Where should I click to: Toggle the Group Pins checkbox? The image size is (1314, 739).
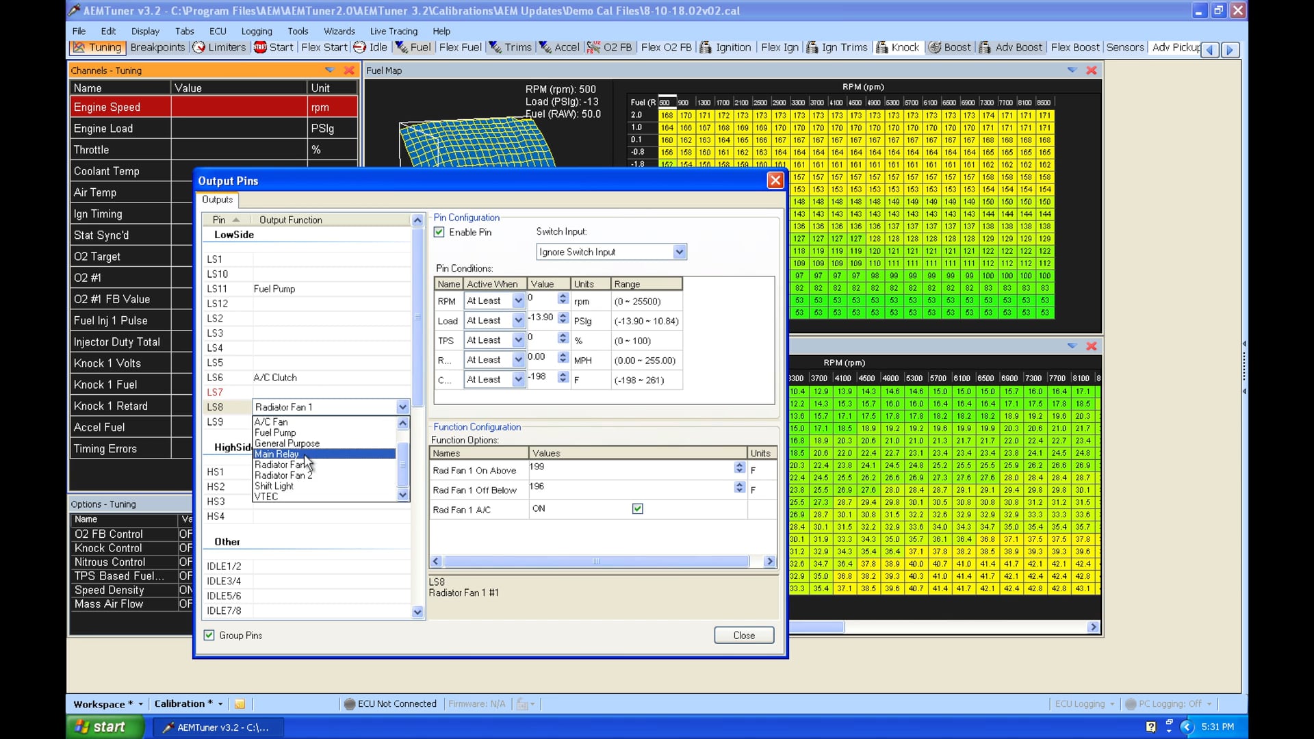click(x=209, y=636)
